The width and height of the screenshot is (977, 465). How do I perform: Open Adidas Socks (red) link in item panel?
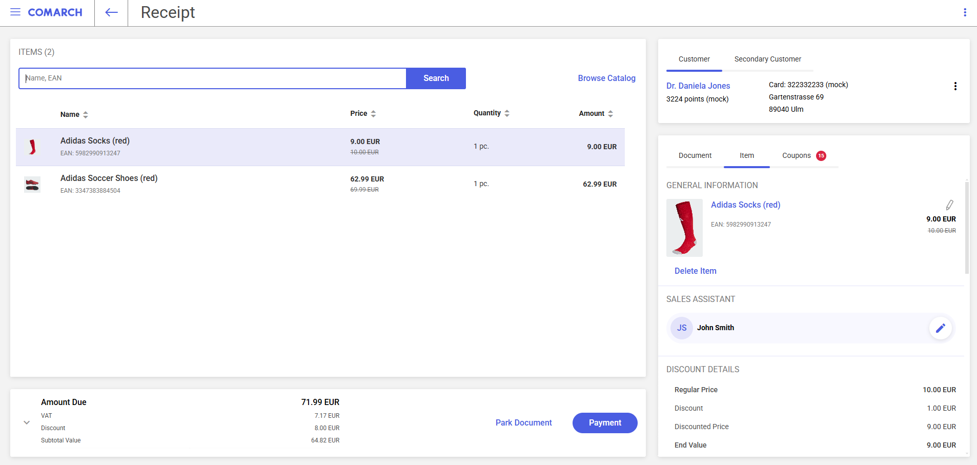[745, 205]
